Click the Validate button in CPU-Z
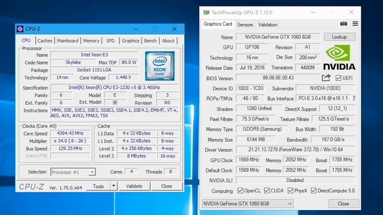The height and width of the screenshot is (215, 383). (134, 186)
